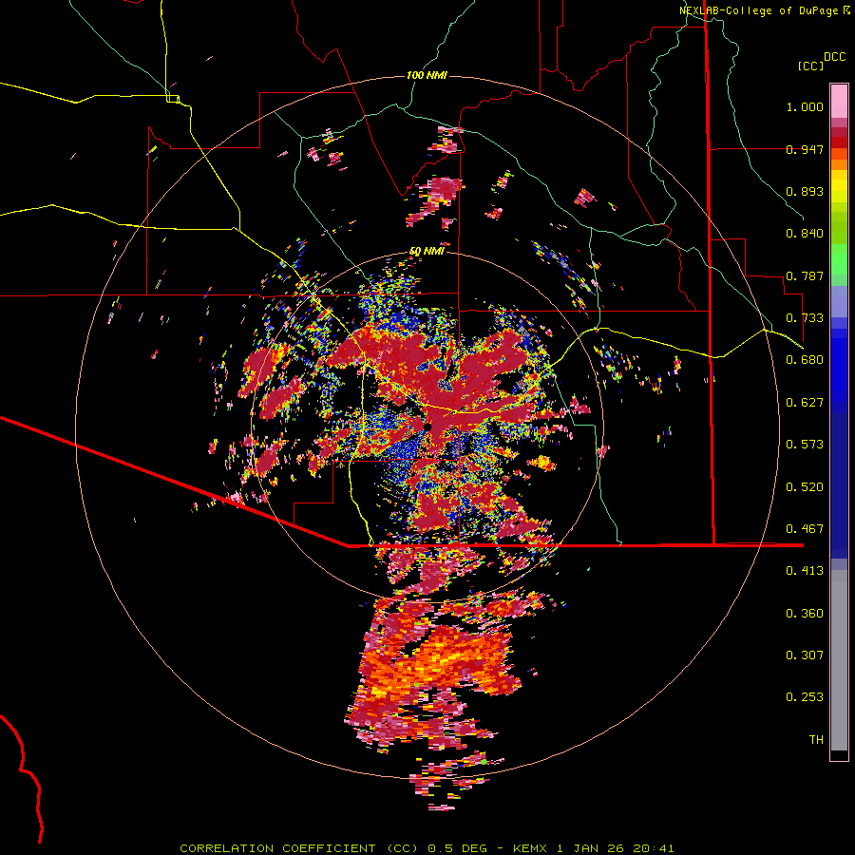The height and width of the screenshot is (855, 855).
Task: Pick the light pink top of color scale
Action: point(839,101)
